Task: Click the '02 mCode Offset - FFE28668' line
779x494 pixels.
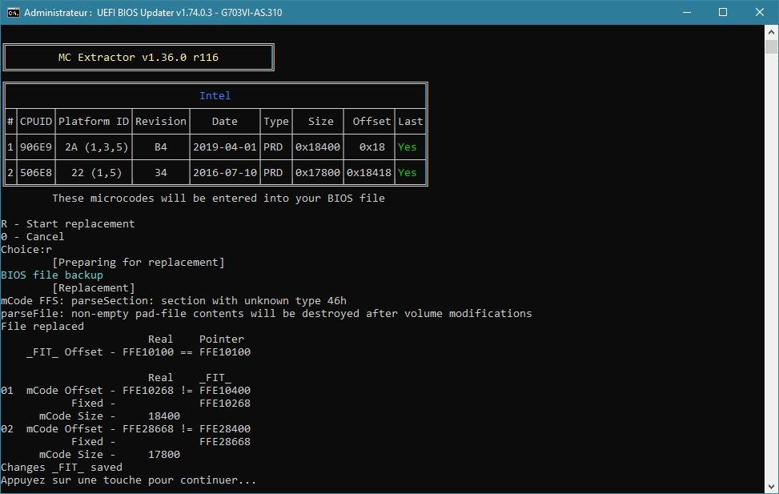Action: coord(126,428)
